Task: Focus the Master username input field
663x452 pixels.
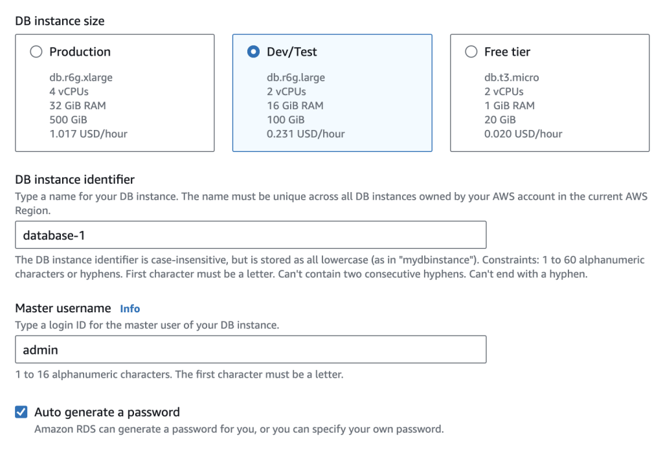Action: tap(251, 349)
